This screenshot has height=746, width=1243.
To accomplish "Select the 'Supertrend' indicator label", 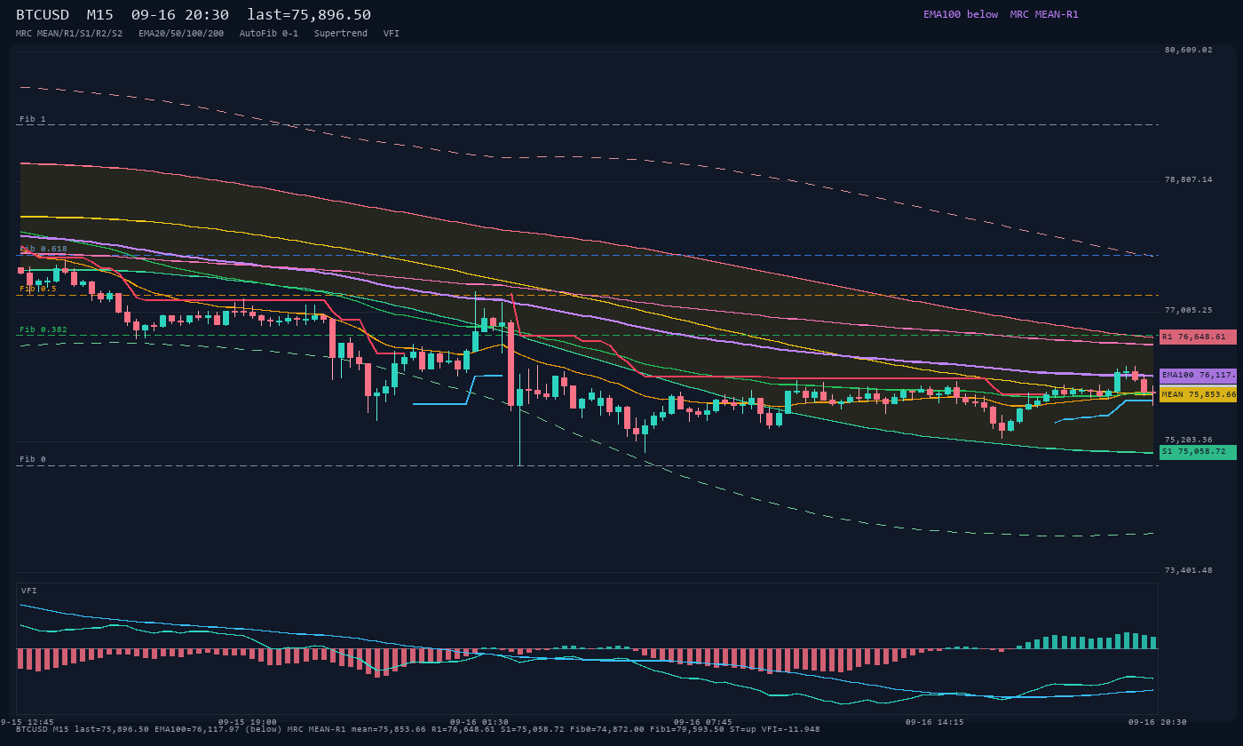I will point(341,34).
